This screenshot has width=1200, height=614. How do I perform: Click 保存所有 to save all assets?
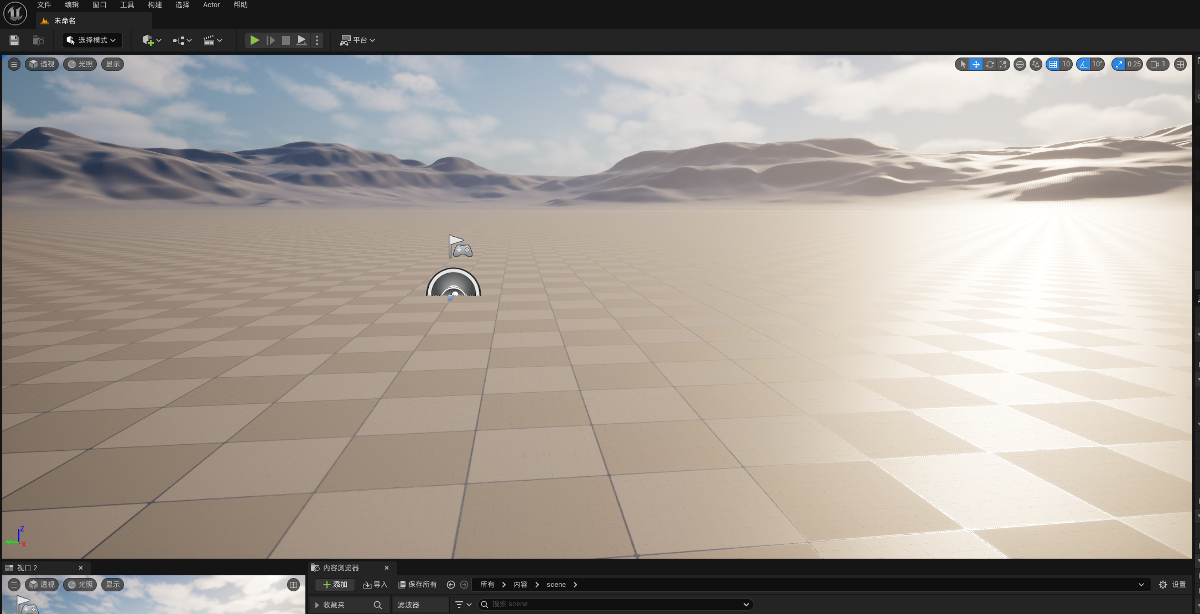click(418, 585)
